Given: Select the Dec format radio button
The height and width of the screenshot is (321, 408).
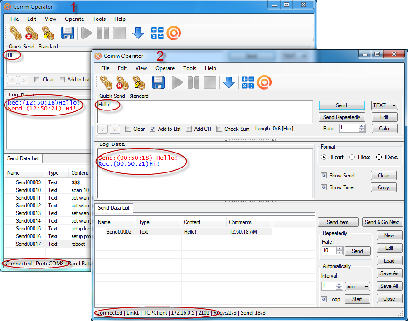Looking at the screenshot, I should tap(379, 157).
